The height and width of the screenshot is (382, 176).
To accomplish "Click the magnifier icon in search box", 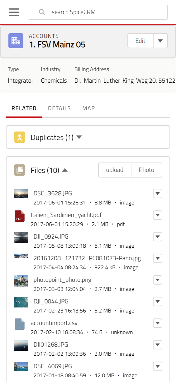I will point(42,12).
